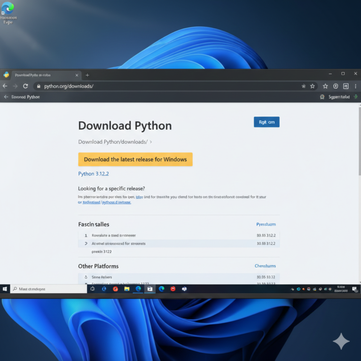This screenshot has width=361, height=361.
Task: Open a new browser tab
Action: point(87,75)
